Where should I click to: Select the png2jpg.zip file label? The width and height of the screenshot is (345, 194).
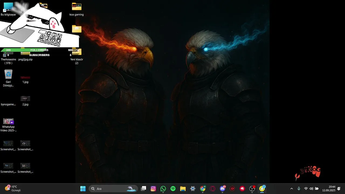click(x=25, y=59)
